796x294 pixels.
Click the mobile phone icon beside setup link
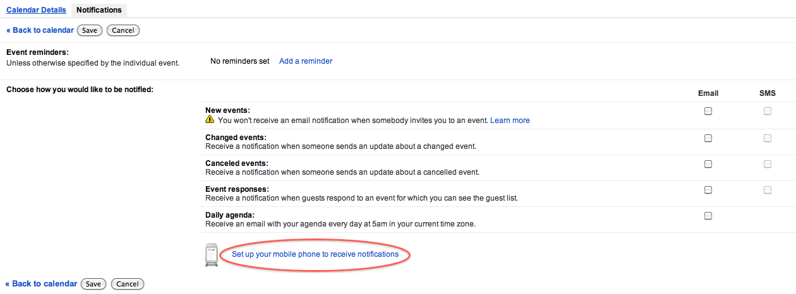pos(212,255)
